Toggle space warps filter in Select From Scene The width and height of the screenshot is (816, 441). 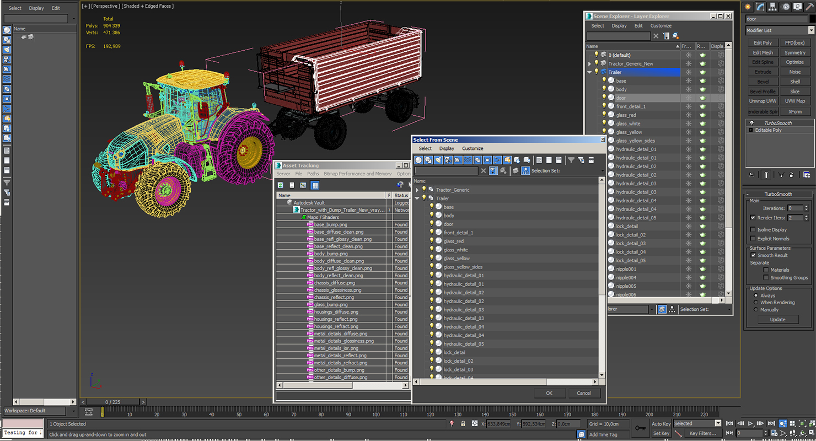[468, 160]
